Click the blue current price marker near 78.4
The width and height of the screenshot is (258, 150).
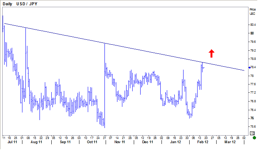coord(250,68)
